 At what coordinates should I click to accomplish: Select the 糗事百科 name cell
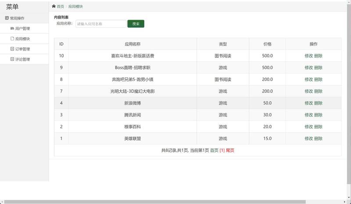pos(133,127)
